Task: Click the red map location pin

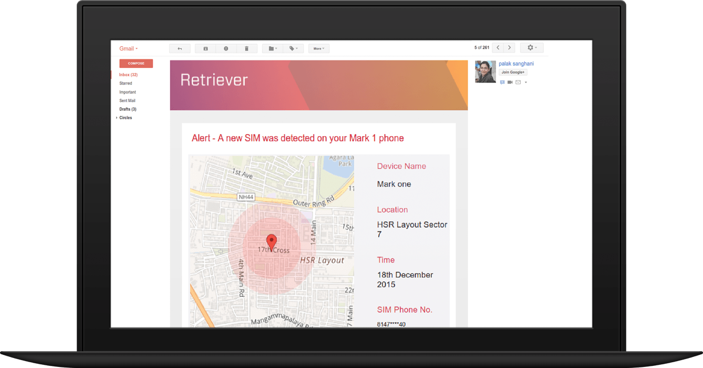Action: (x=272, y=242)
